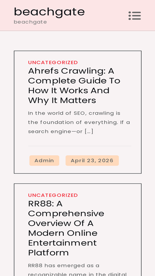Open UNCATEGORIZED category above Ahrefs post
The height and width of the screenshot is (276, 155).
(53, 62)
